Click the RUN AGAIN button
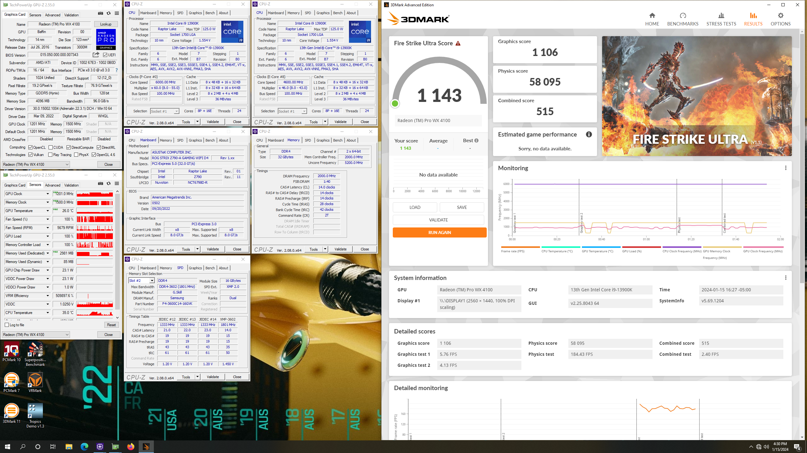 pyautogui.click(x=439, y=232)
